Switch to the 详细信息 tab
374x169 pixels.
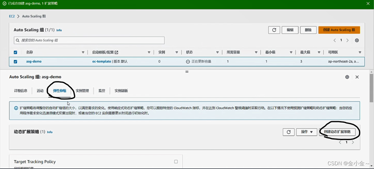(21, 91)
